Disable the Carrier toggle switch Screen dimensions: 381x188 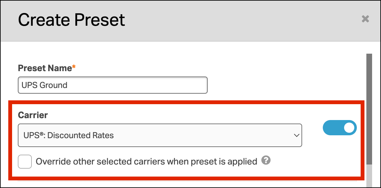point(340,128)
